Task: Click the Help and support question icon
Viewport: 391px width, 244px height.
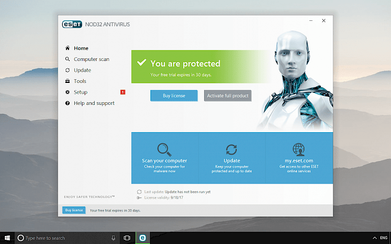Action: [67, 103]
